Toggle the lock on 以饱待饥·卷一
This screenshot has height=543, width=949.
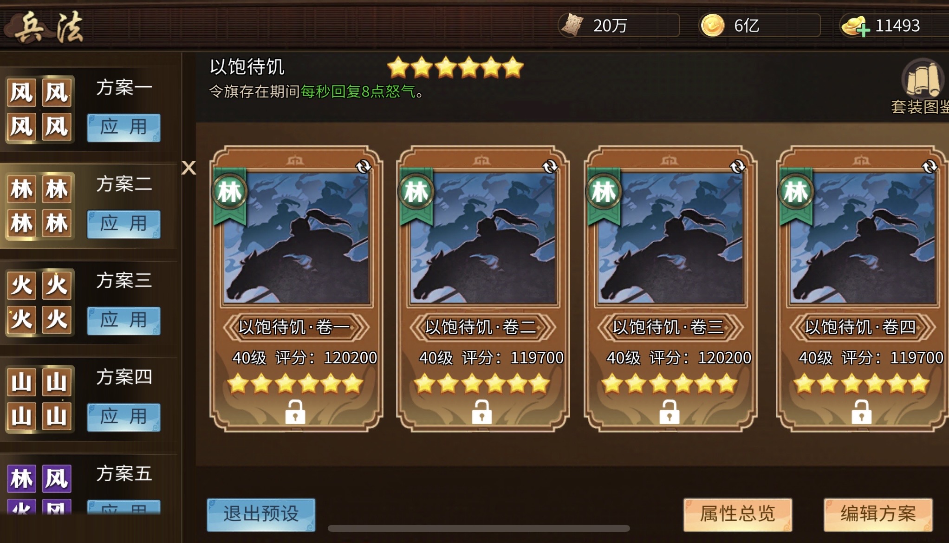tap(295, 412)
